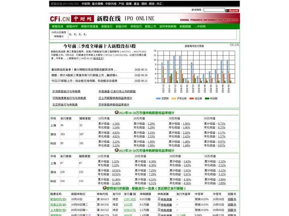Open the calculator icon in the 上大股份 row
Image resolution: width=289 pixels, height=216 pixels.
tap(159, 210)
